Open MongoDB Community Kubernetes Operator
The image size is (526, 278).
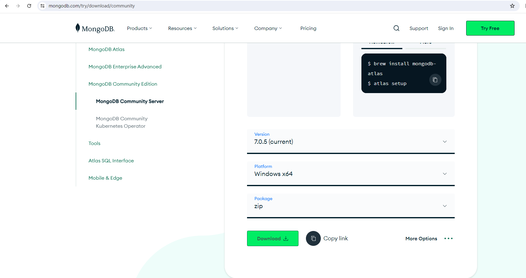click(122, 122)
